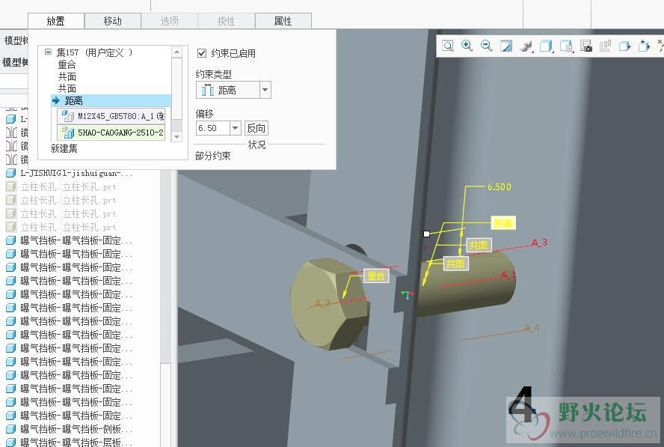Select L-JISHUIG1-jishuiguan in model tree
Screen dimensions: 664x447
pyautogui.click(x=76, y=173)
